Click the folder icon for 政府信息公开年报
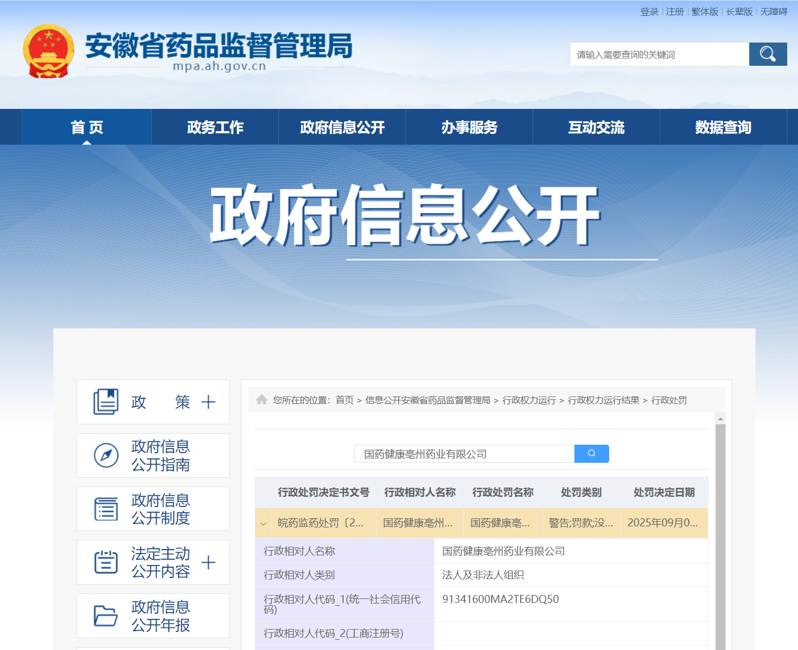The width and height of the screenshot is (798, 650). pos(106,616)
